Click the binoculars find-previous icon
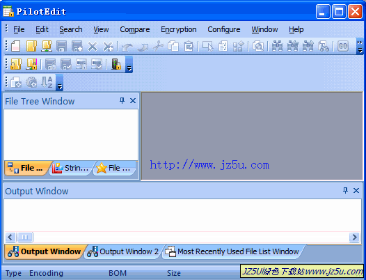This screenshot has width=366, height=280. coord(293,46)
